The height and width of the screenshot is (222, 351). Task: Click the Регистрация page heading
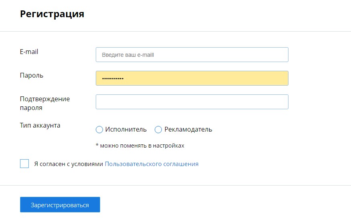click(52, 14)
